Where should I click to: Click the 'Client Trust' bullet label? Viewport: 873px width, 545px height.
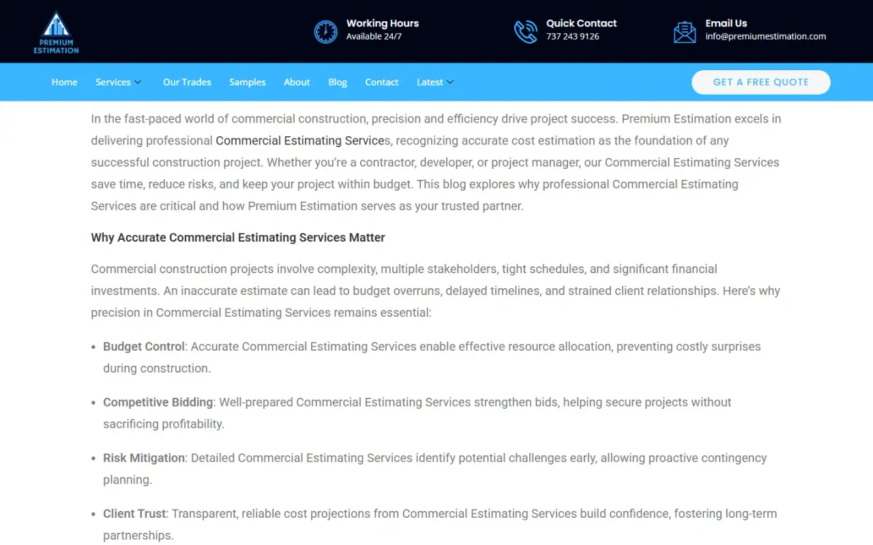click(x=134, y=514)
